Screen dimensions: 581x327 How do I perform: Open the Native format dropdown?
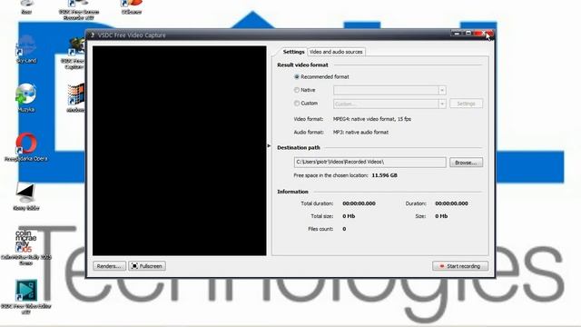click(x=442, y=91)
